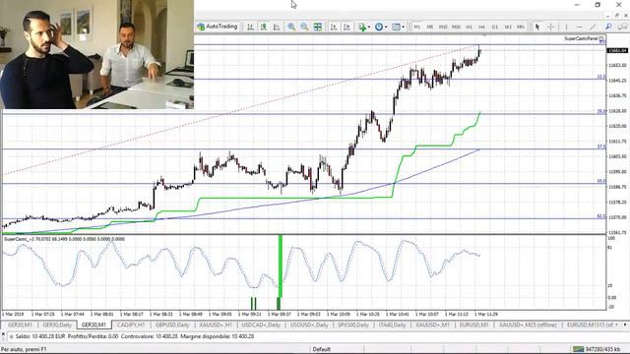Select the H4 timeframe button

click(x=481, y=27)
